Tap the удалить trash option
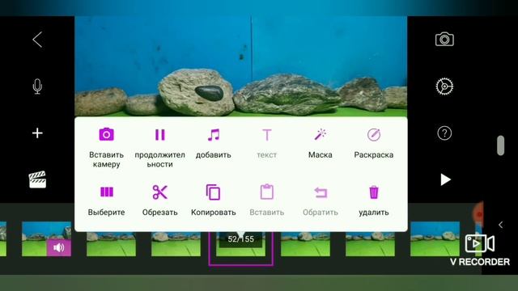 pyautogui.click(x=374, y=200)
